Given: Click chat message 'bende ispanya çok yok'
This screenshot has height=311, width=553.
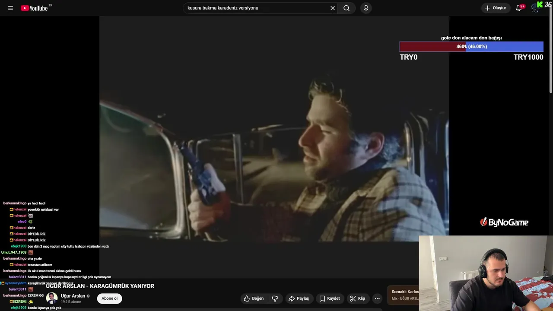Looking at the screenshot, I should [44, 308].
